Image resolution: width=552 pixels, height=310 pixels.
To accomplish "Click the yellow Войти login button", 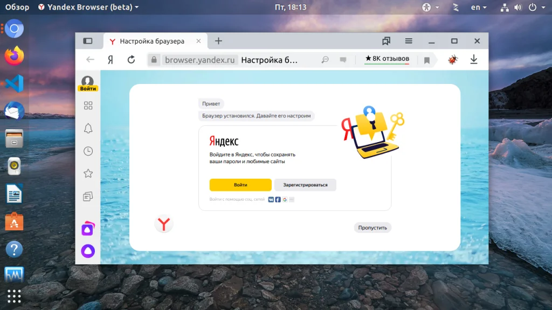I will click(x=240, y=185).
